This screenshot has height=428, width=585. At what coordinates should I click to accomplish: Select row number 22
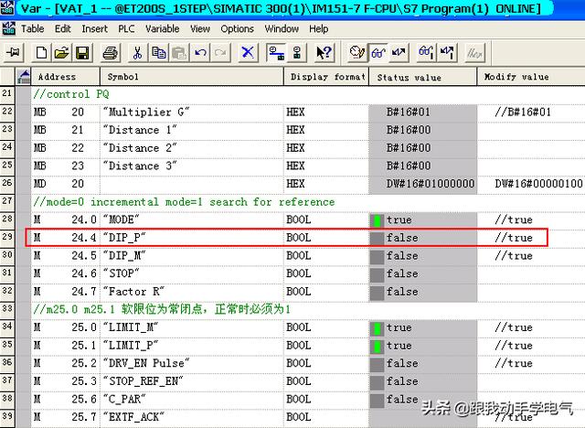[x=7, y=112]
